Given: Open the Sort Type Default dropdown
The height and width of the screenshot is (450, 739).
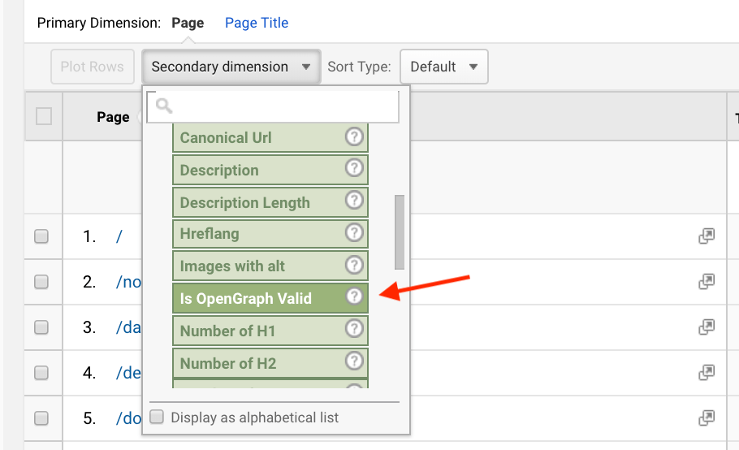Looking at the screenshot, I should click(x=444, y=67).
